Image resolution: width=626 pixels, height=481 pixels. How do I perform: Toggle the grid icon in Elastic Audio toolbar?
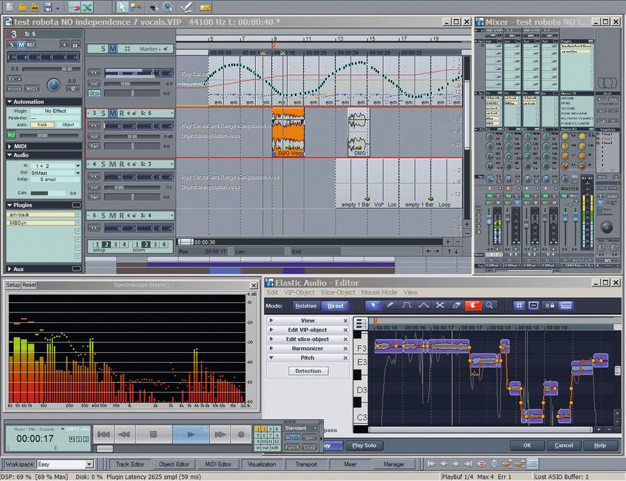click(519, 306)
